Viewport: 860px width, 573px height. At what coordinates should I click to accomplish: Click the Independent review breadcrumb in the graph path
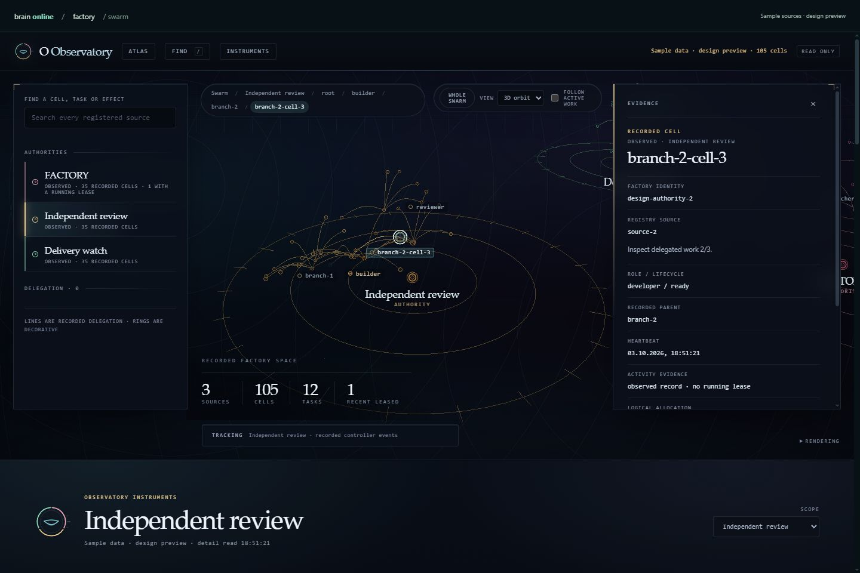click(275, 93)
